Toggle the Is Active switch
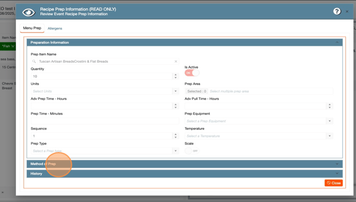 (x=192, y=73)
